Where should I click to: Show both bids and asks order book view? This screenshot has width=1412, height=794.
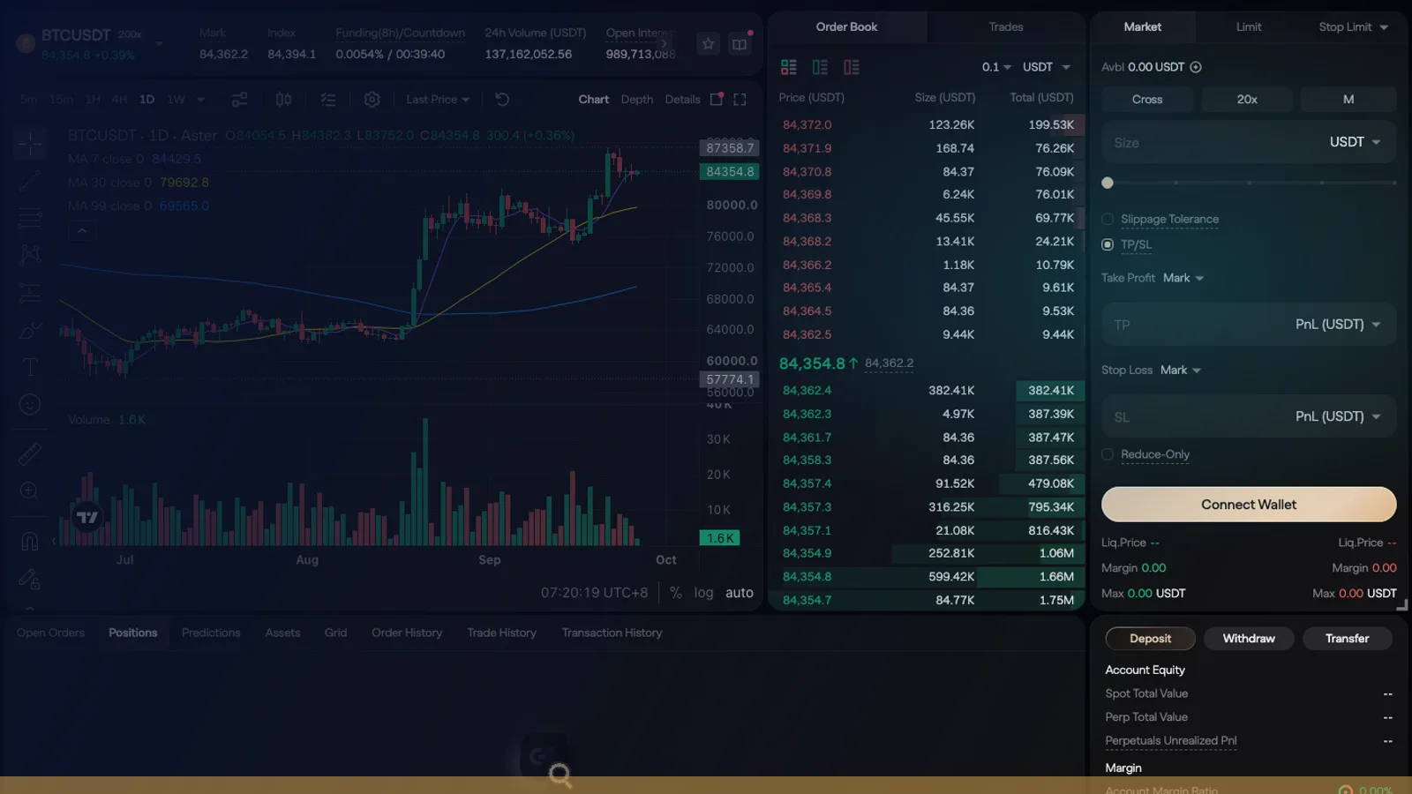[789, 67]
